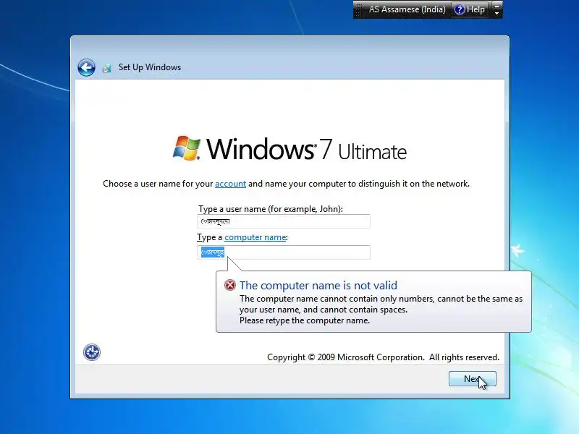This screenshot has height=434, width=579.
Task: Click the language bar drag handle
Action: (x=358, y=9)
